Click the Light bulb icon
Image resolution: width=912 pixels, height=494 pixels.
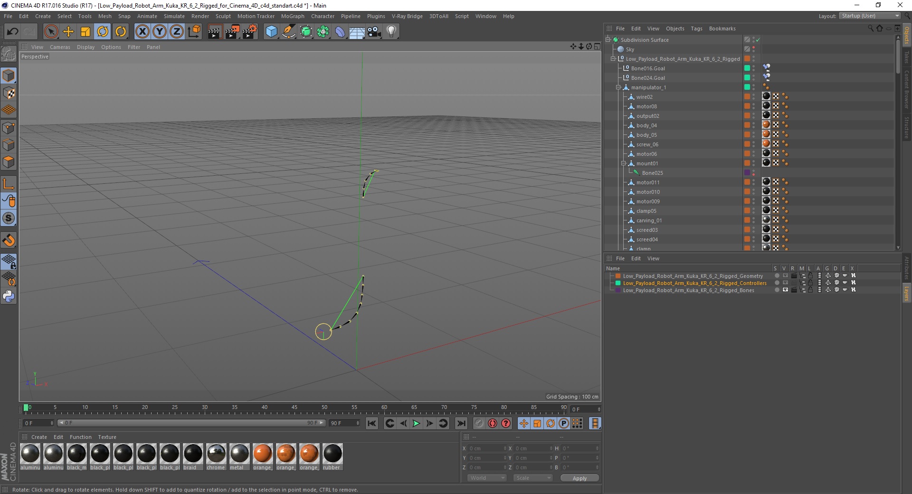click(x=391, y=32)
